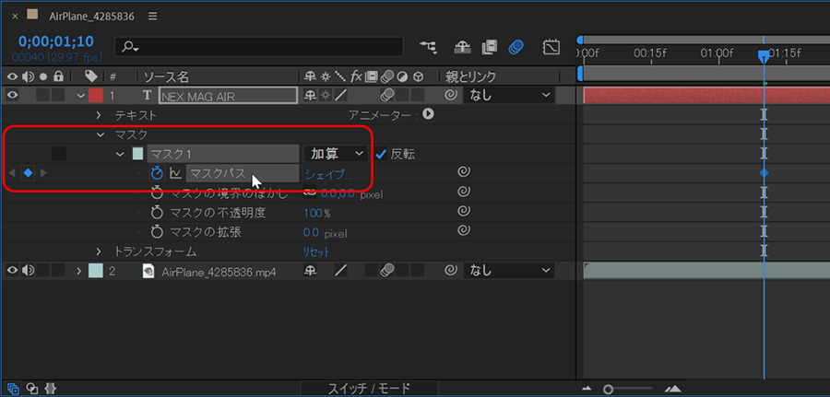Click the マスクの拡張 0.0 value

[311, 233]
